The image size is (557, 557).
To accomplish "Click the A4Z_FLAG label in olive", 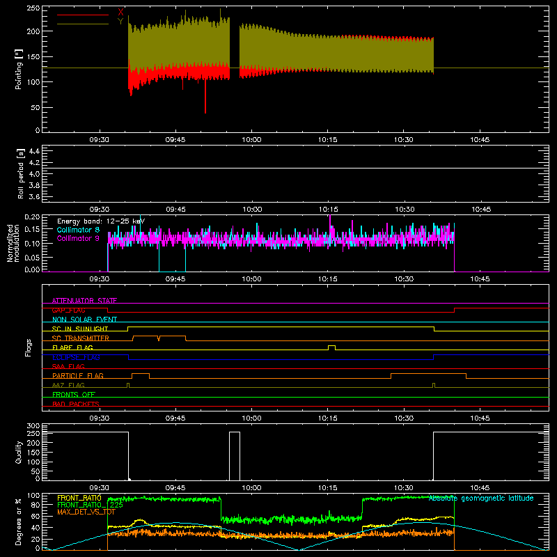I will (68, 385).
